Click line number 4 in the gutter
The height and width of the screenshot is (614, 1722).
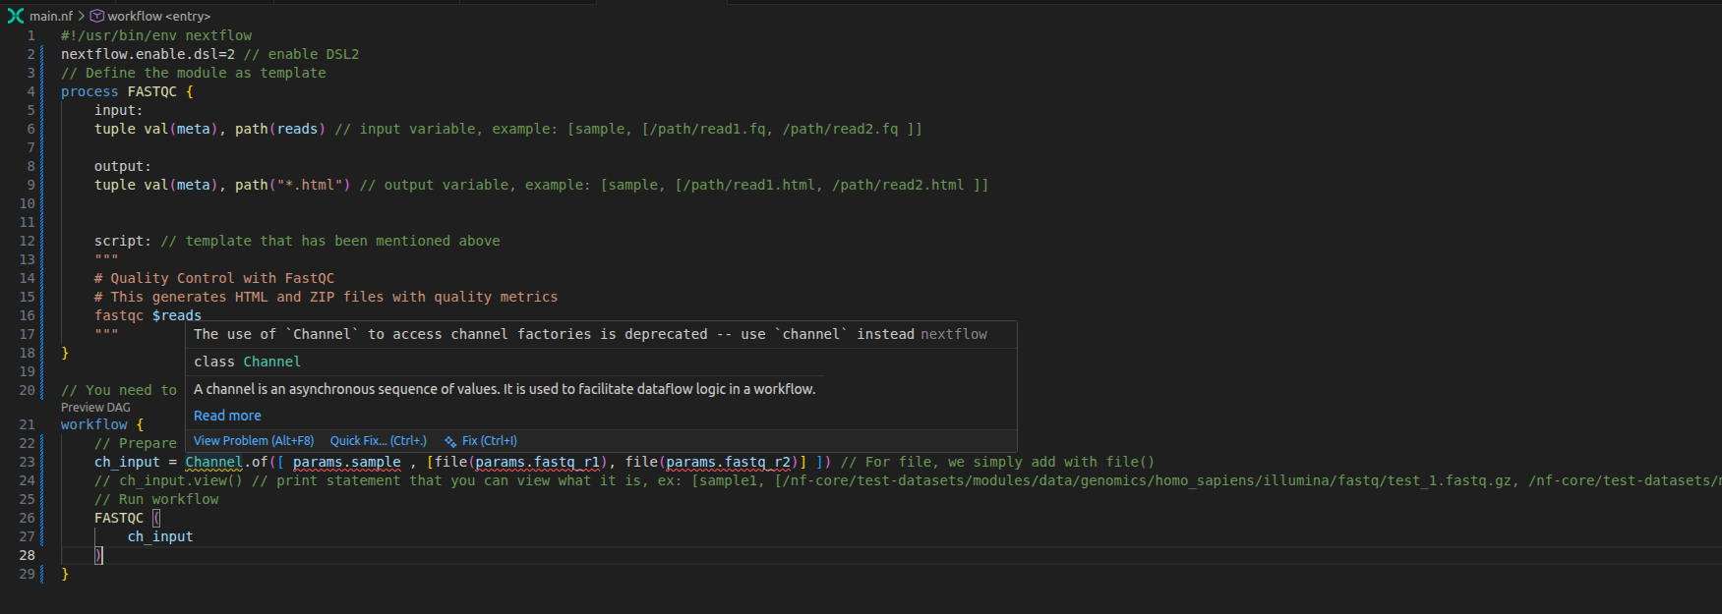click(30, 91)
